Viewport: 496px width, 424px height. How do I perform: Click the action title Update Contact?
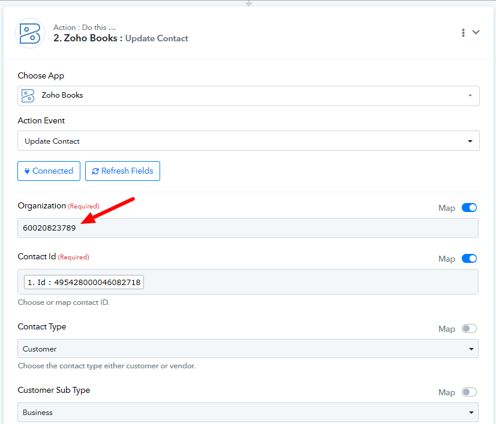(157, 38)
